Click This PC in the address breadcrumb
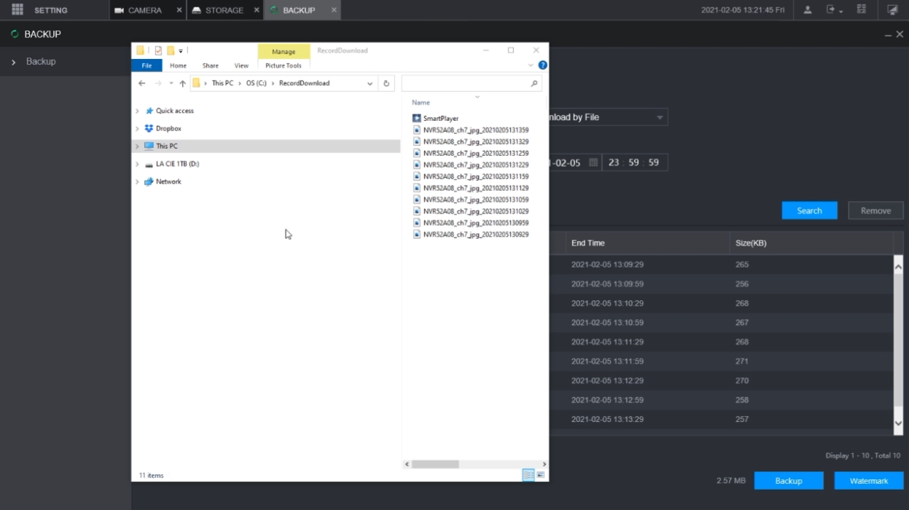This screenshot has height=510, width=909. 222,83
